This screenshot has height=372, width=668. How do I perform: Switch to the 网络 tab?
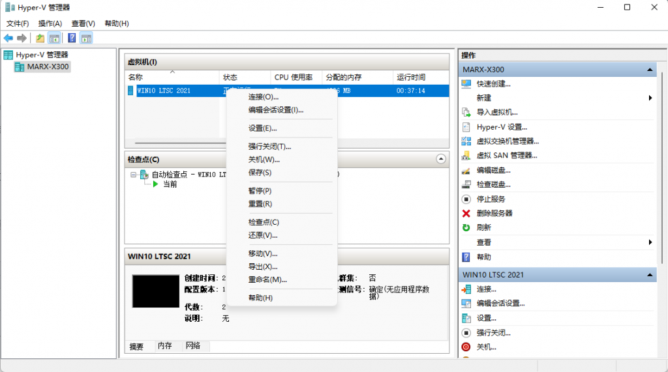[193, 346]
